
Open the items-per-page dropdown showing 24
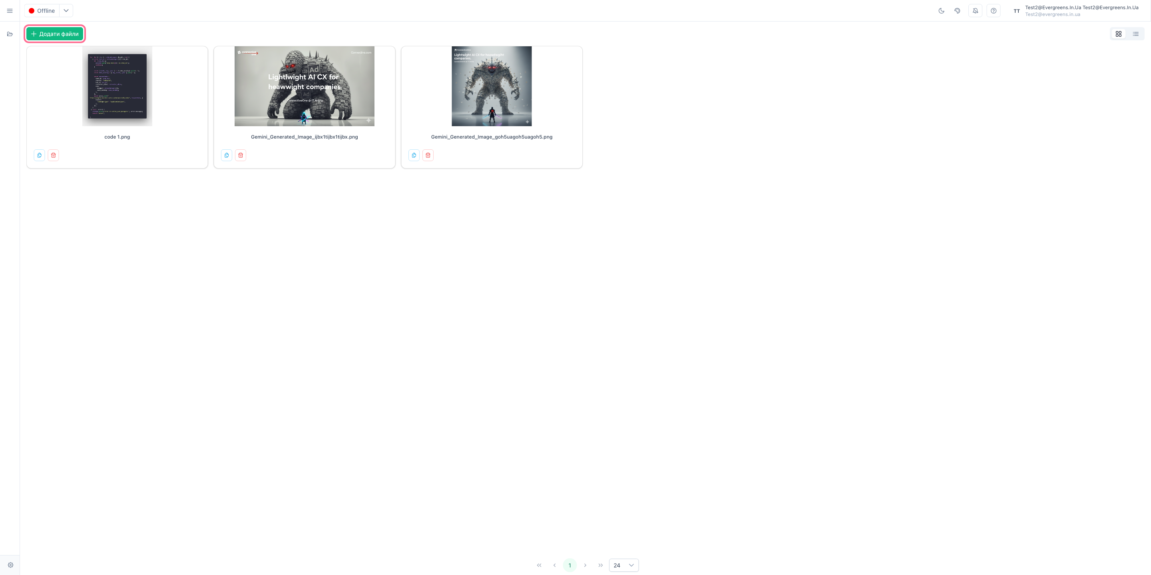(x=624, y=565)
